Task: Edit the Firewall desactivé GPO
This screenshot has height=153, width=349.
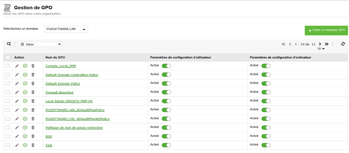Action: point(17,92)
